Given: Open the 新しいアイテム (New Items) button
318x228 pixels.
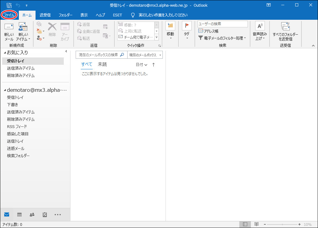Looking at the screenshot, I should click(x=23, y=32).
